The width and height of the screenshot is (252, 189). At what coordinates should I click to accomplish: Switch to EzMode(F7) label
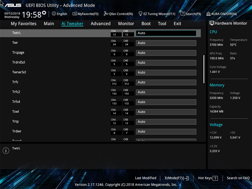click(x=174, y=178)
